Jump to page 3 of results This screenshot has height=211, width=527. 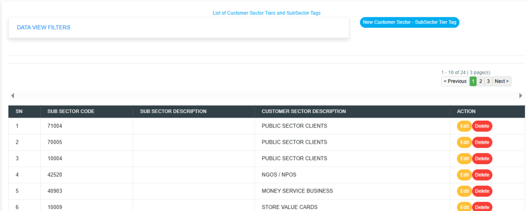(x=488, y=81)
